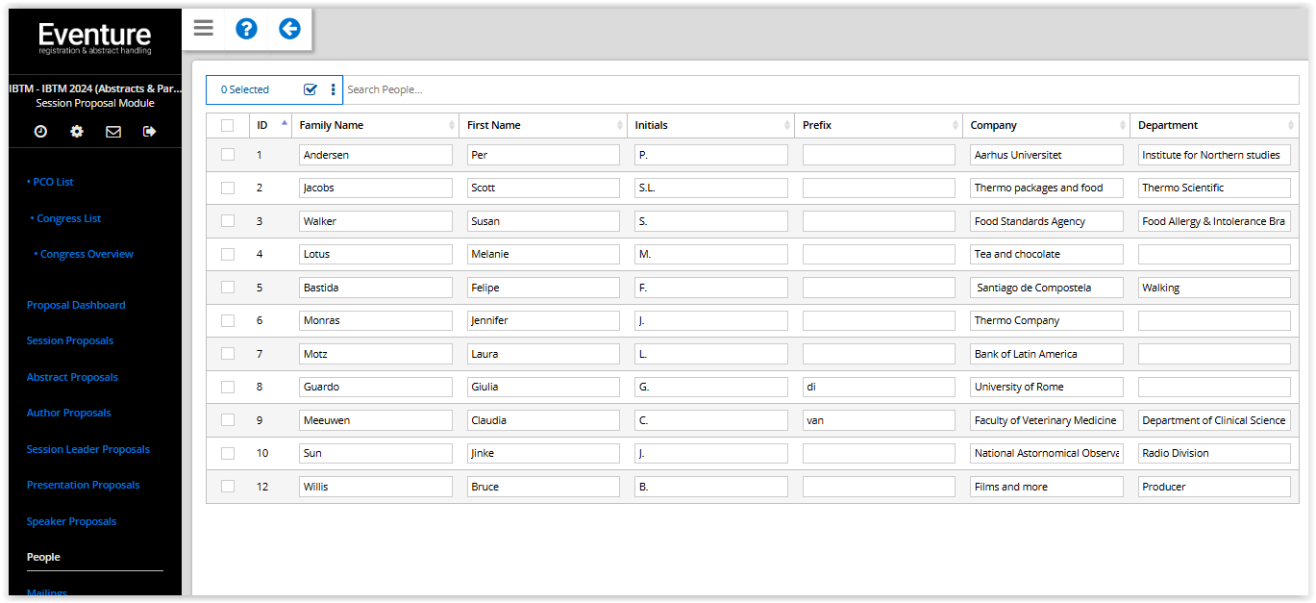1316x603 pixels.
Task: Open Session Leader Proposals menu item
Action: (88, 449)
